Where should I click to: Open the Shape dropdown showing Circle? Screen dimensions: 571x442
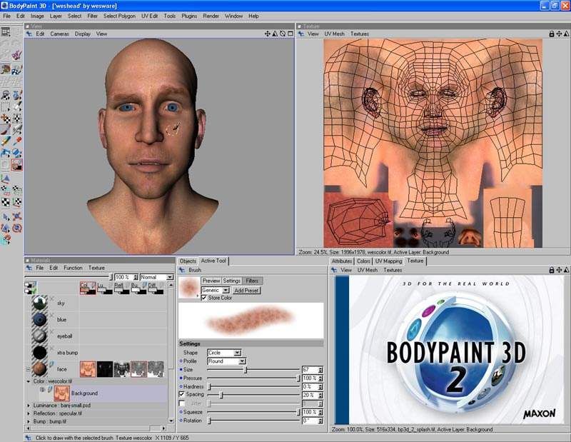224,353
